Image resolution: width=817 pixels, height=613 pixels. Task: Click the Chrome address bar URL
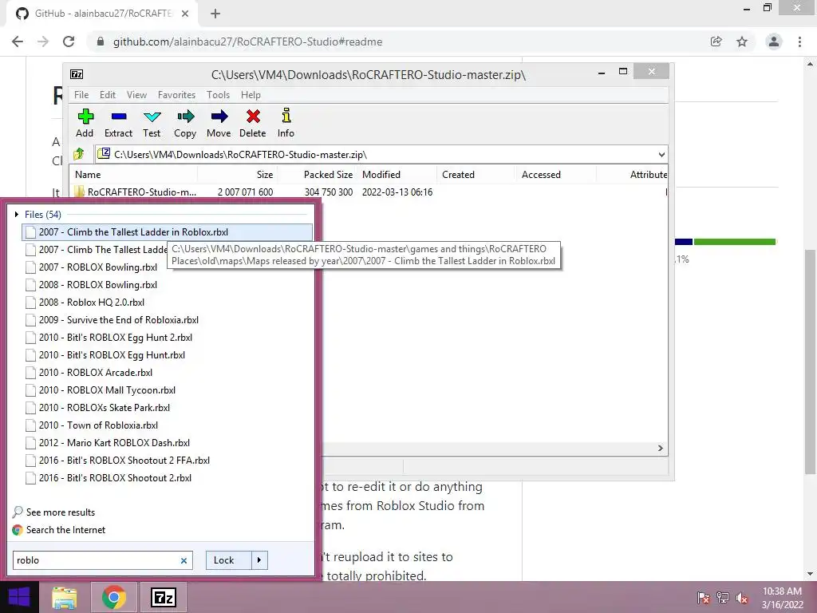tap(247, 42)
